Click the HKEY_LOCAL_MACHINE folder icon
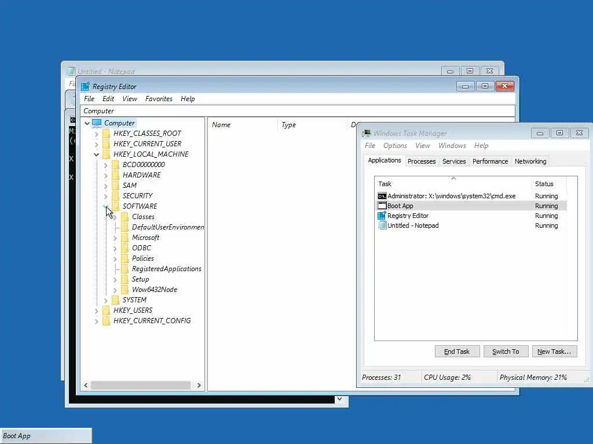This screenshot has width=593, height=444. pyautogui.click(x=107, y=154)
